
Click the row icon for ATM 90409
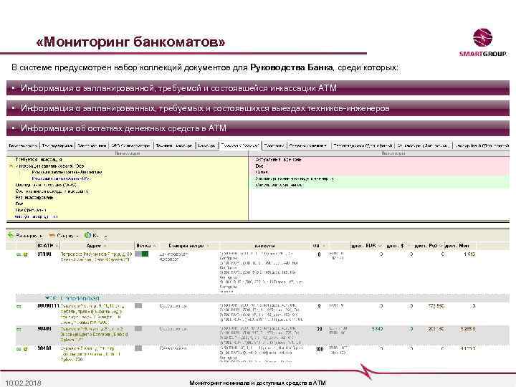(x=19, y=329)
